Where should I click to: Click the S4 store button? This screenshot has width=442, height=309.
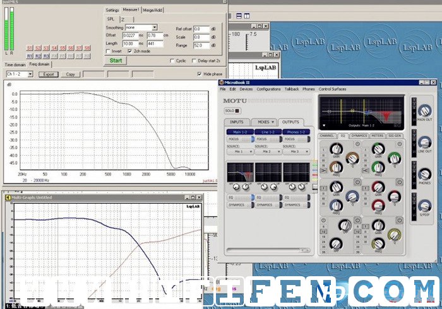point(54,48)
